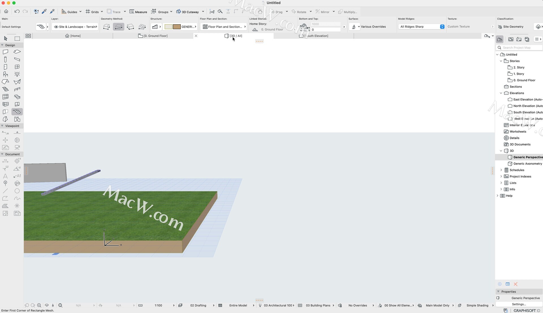Select the Stair tool
The height and width of the screenshot is (313, 543).
[5, 89]
